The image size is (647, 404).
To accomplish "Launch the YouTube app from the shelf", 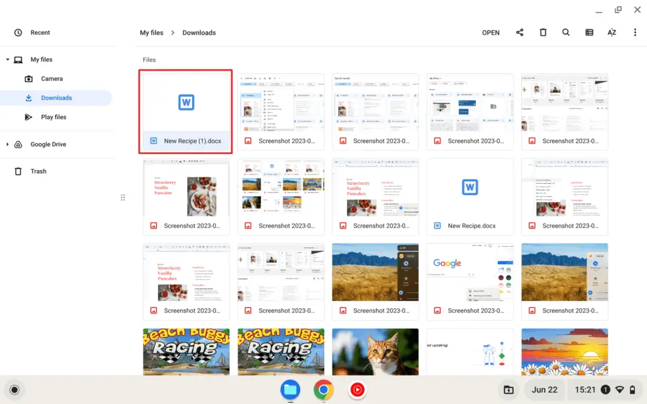I will click(358, 389).
